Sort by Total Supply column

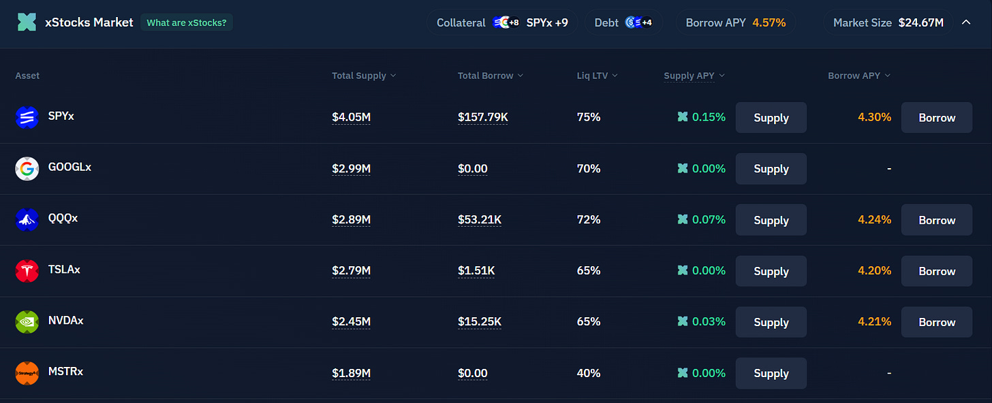point(364,76)
